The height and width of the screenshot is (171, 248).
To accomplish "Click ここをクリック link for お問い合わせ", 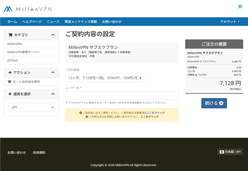I will [150, 117].
